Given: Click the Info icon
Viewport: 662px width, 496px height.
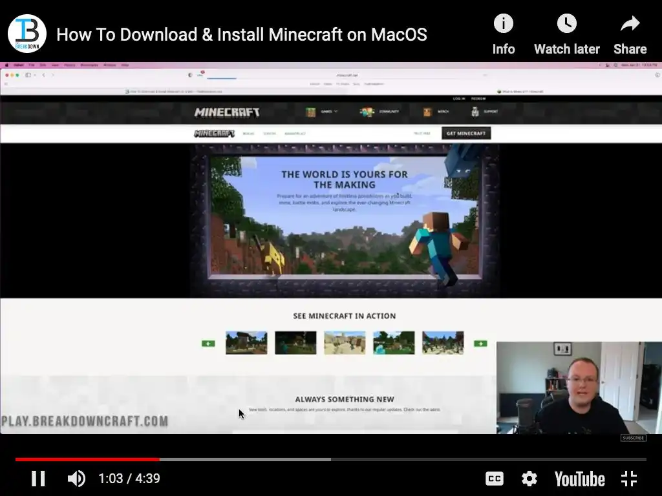Looking at the screenshot, I should (x=503, y=34).
